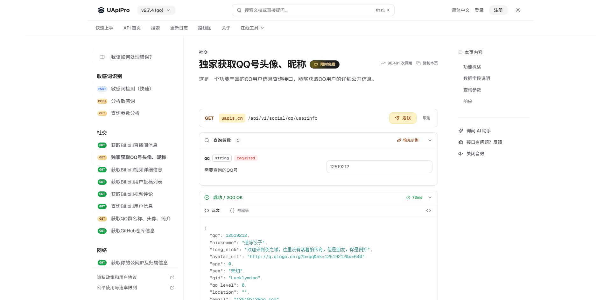Click the bug feedback icon
611x300 pixels.
(461, 142)
